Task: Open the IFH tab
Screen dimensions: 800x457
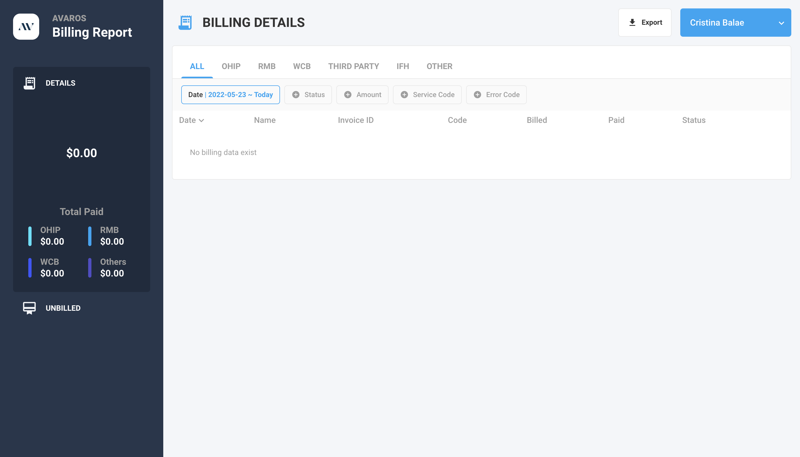Action: point(403,66)
